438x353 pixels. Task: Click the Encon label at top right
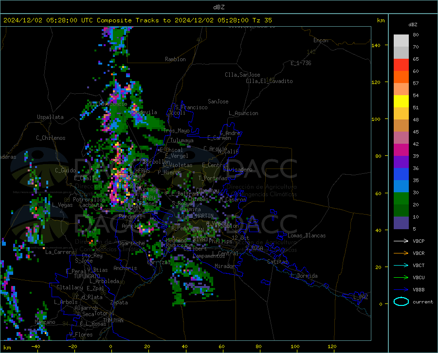(321, 40)
